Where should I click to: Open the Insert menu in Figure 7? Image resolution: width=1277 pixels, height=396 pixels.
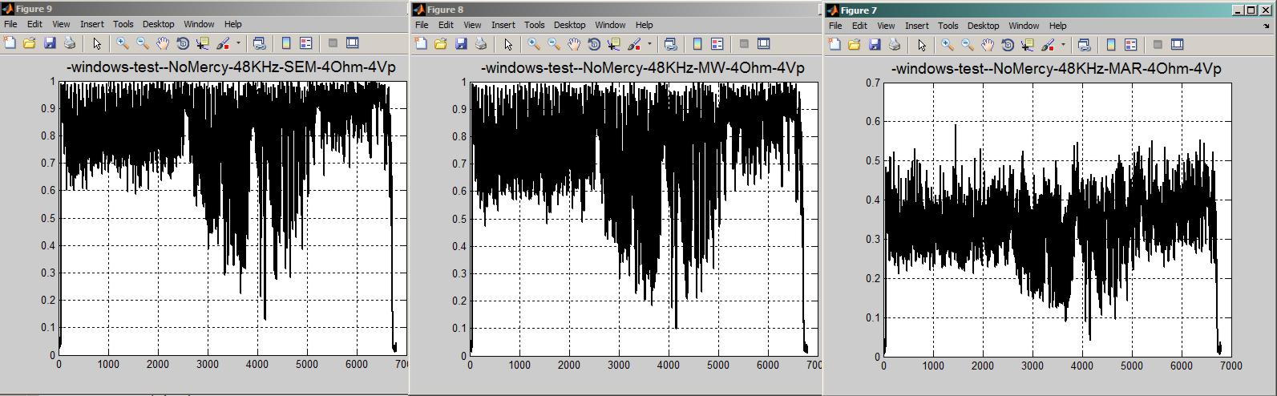point(916,26)
